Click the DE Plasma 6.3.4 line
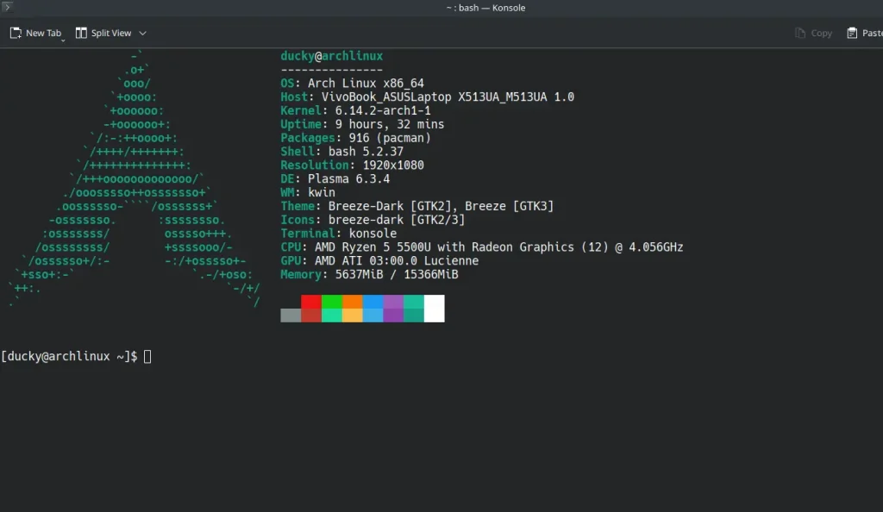The width and height of the screenshot is (883, 512). [335, 179]
